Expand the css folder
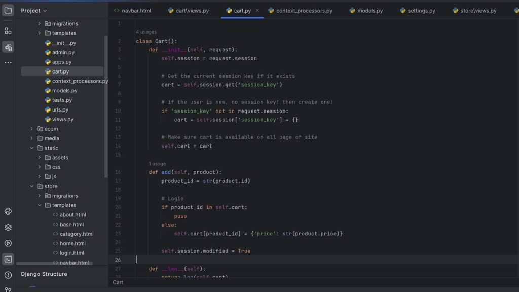This screenshot has width=519, height=292. 40,167
